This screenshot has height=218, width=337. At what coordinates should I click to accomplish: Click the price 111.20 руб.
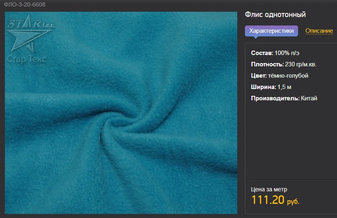(x=275, y=200)
